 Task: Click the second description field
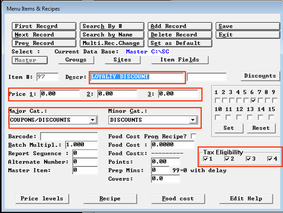207,77
